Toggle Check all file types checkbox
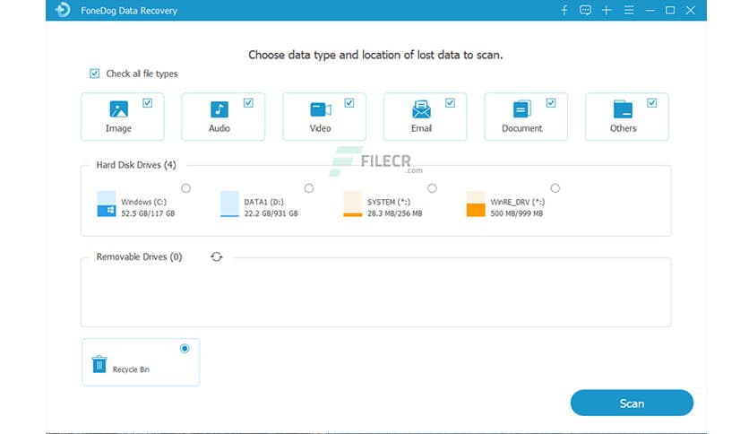 tap(95, 74)
